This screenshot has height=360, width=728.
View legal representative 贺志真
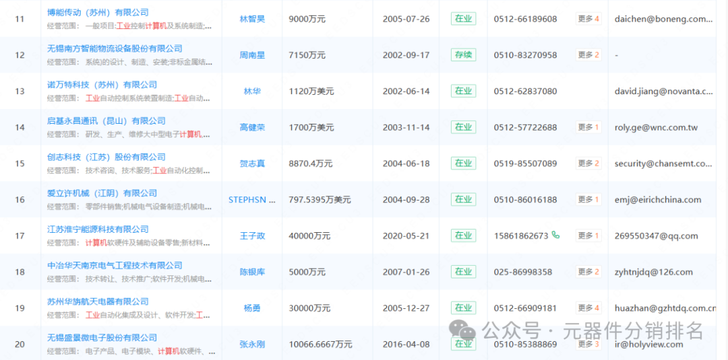(252, 164)
